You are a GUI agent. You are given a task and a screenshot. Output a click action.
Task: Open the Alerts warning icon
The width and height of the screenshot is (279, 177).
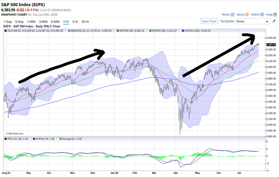click(x=247, y=14)
